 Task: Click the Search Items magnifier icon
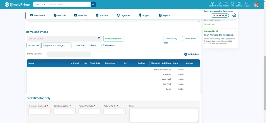pos(99,38)
